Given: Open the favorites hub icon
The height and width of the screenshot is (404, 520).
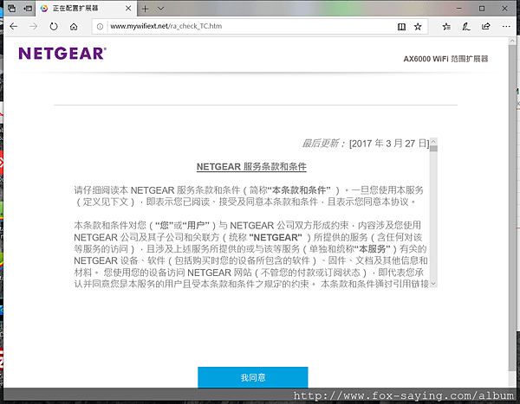Looking at the screenshot, I should tap(446, 27).
